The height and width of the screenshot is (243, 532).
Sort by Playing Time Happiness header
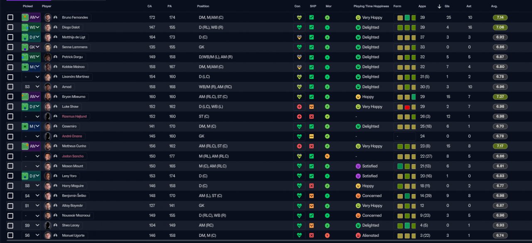371,6
